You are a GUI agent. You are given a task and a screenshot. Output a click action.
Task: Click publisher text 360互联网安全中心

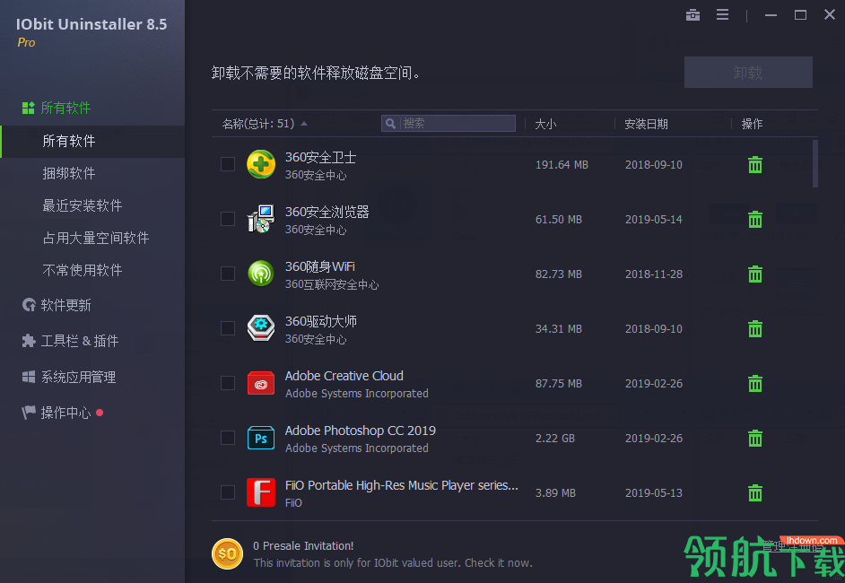(x=331, y=284)
